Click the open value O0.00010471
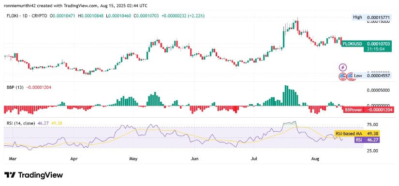Viewport: 399px width, 186px height. 62,16
